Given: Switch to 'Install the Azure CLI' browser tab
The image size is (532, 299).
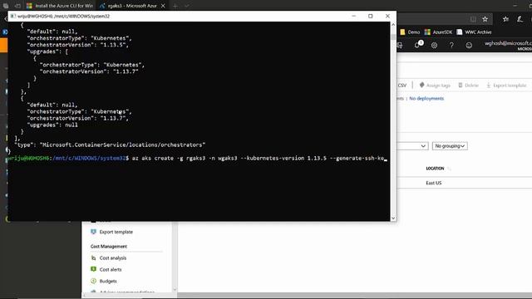Looking at the screenshot, I should point(60,6).
